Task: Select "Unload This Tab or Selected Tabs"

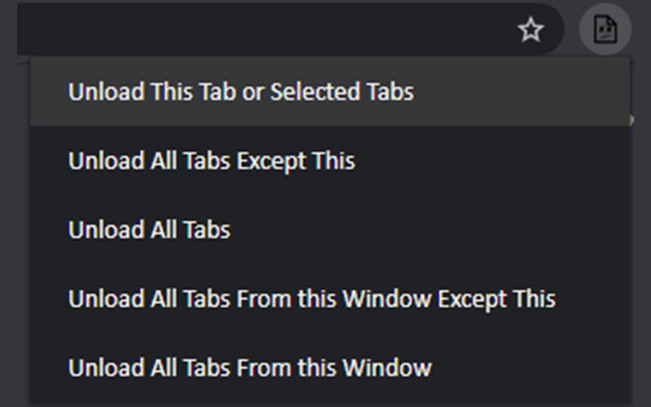Action: point(241,92)
